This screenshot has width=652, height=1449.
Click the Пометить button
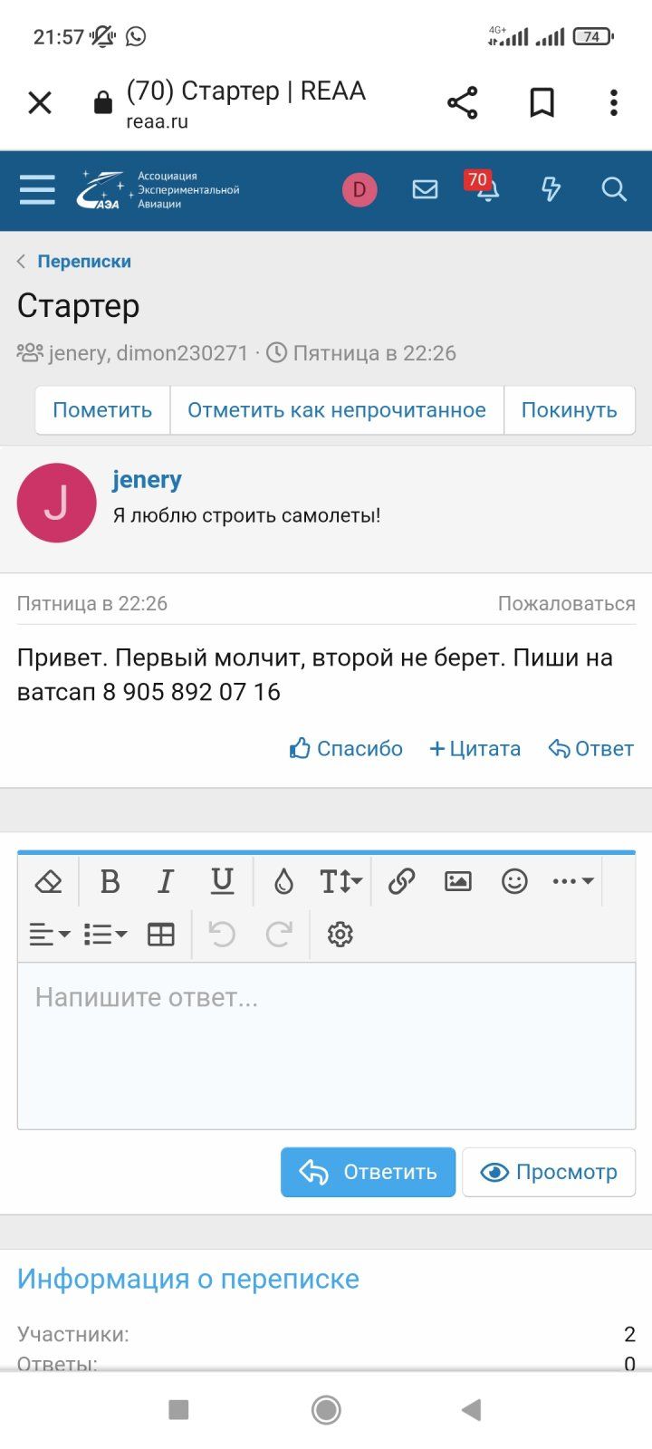coord(102,410)
